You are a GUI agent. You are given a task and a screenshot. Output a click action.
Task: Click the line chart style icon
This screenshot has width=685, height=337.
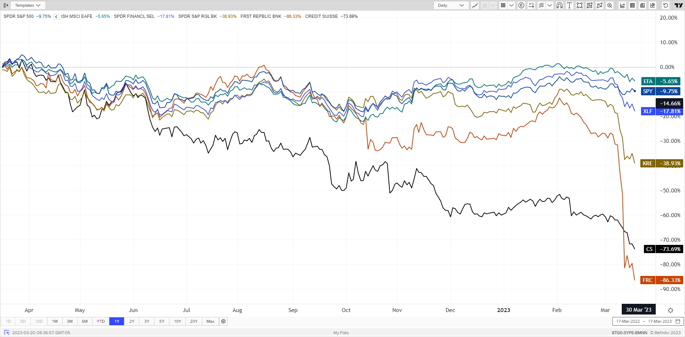pyautogui.click(x=475, y=5)
